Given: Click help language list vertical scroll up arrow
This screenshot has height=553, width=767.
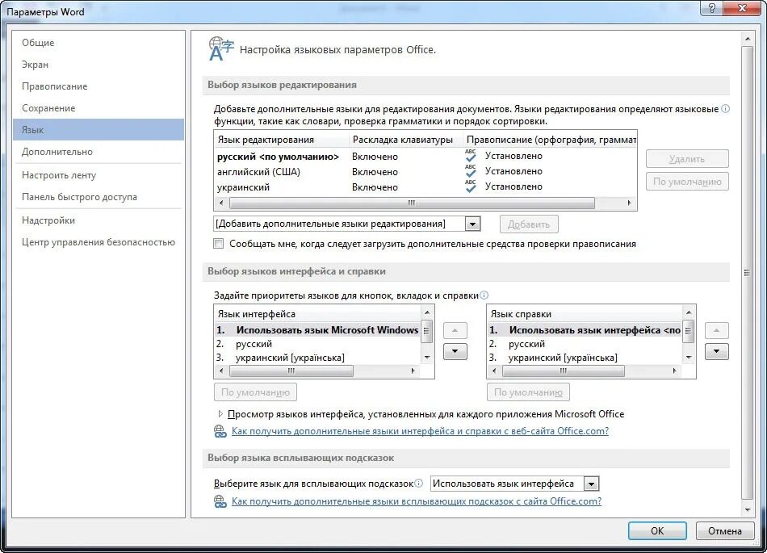Looking at the screenshot, I should 689,312.
